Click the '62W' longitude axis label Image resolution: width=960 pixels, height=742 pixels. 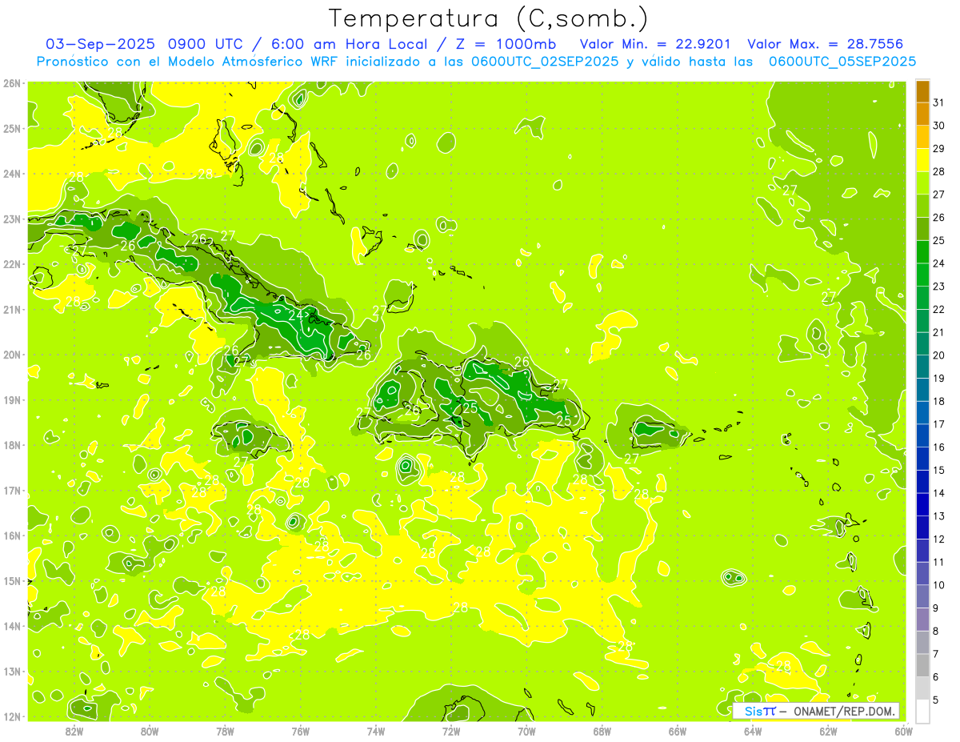click(827, 730)
